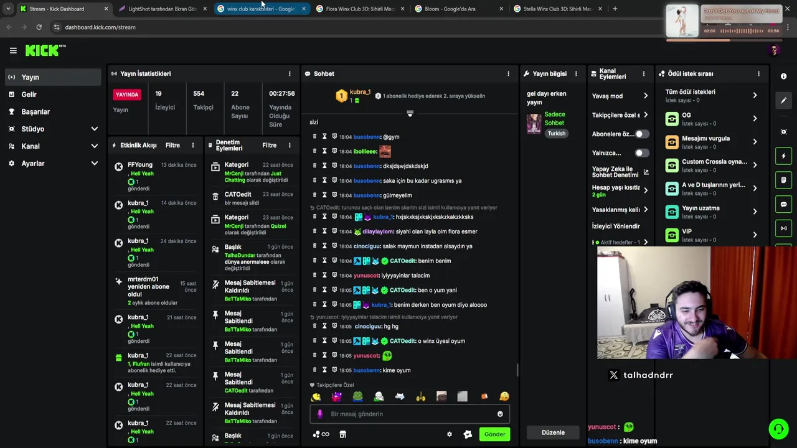The height and width of the screenshot is (448, 797).
Task: Open the info icon in the right sidebar
Action: click(783, 76)
